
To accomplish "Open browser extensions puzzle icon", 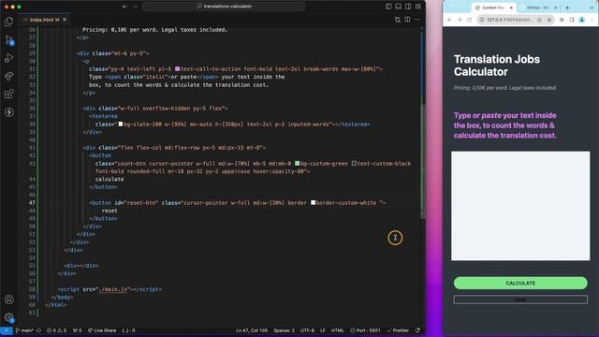I will (562, 20).
